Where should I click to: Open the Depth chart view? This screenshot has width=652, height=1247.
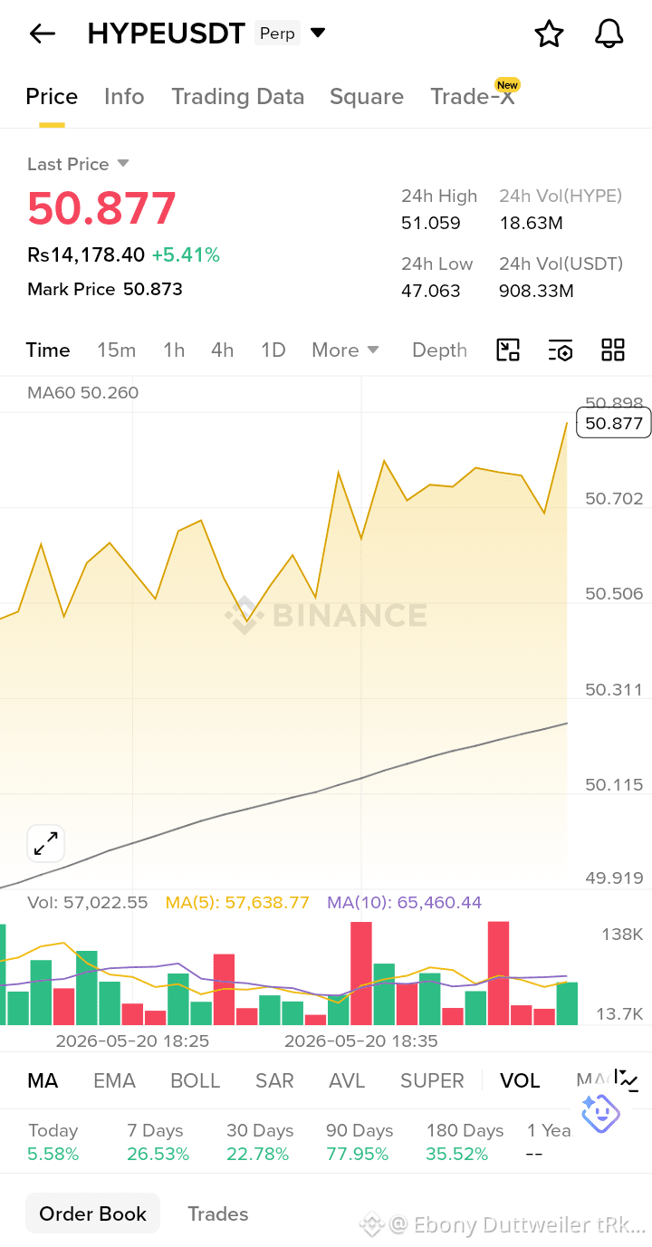point(439,350)
